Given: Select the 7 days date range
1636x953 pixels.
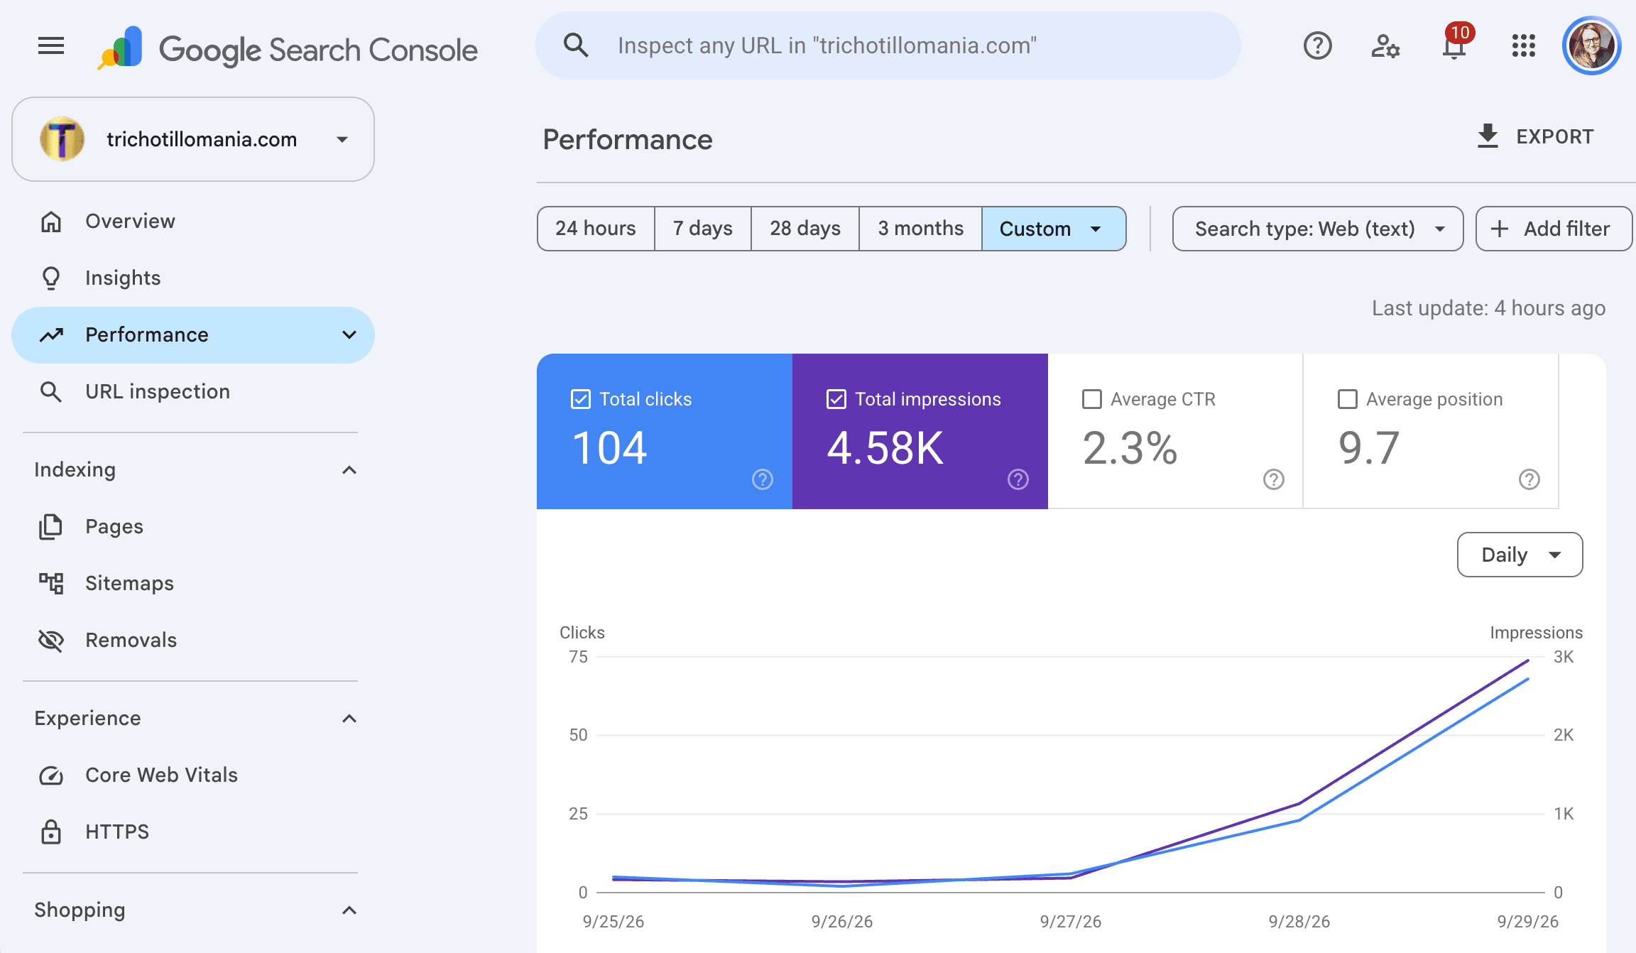Looking at the screenshot, I should pyautogui.click(x=703, y=229).
